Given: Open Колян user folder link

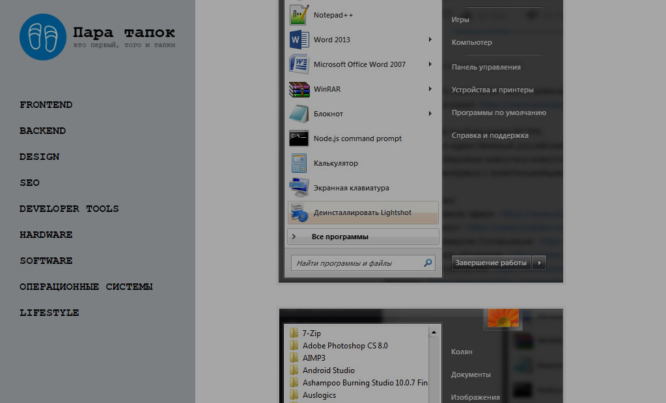Looking at the screenshot, I should point(462,352).
